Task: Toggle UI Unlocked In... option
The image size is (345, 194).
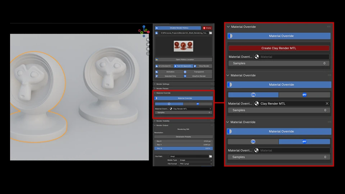Action: 164,66
